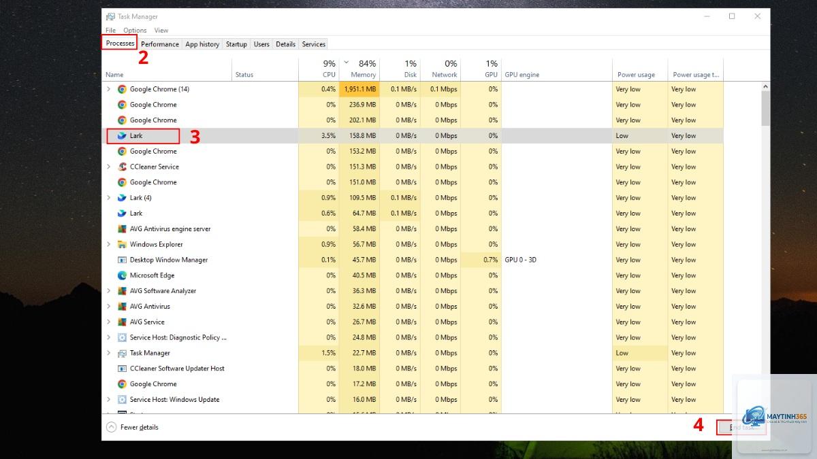817x459 pixels.
Task: Click the GPU 0 - 3D engine cell
Action: [557, 260]
